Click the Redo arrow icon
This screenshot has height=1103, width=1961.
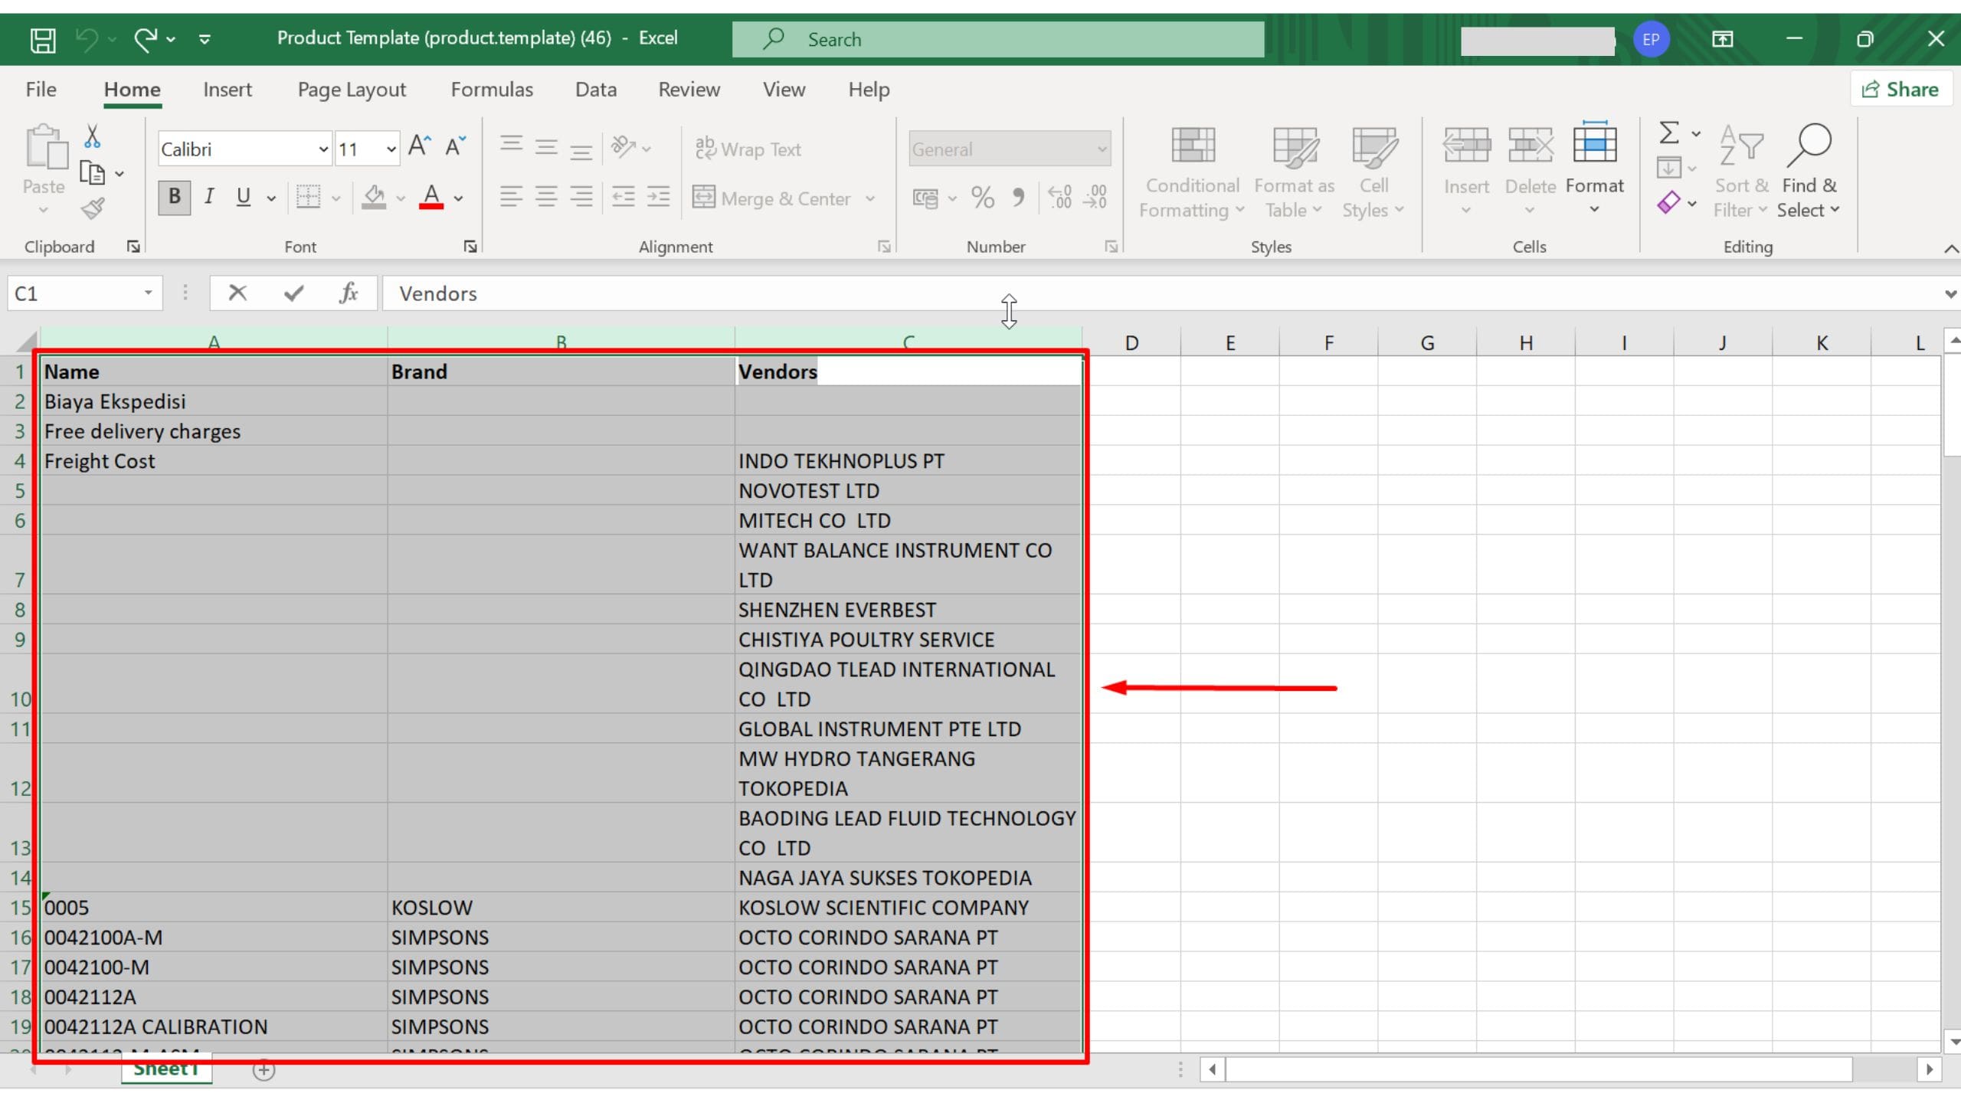[x=146, y=39]
